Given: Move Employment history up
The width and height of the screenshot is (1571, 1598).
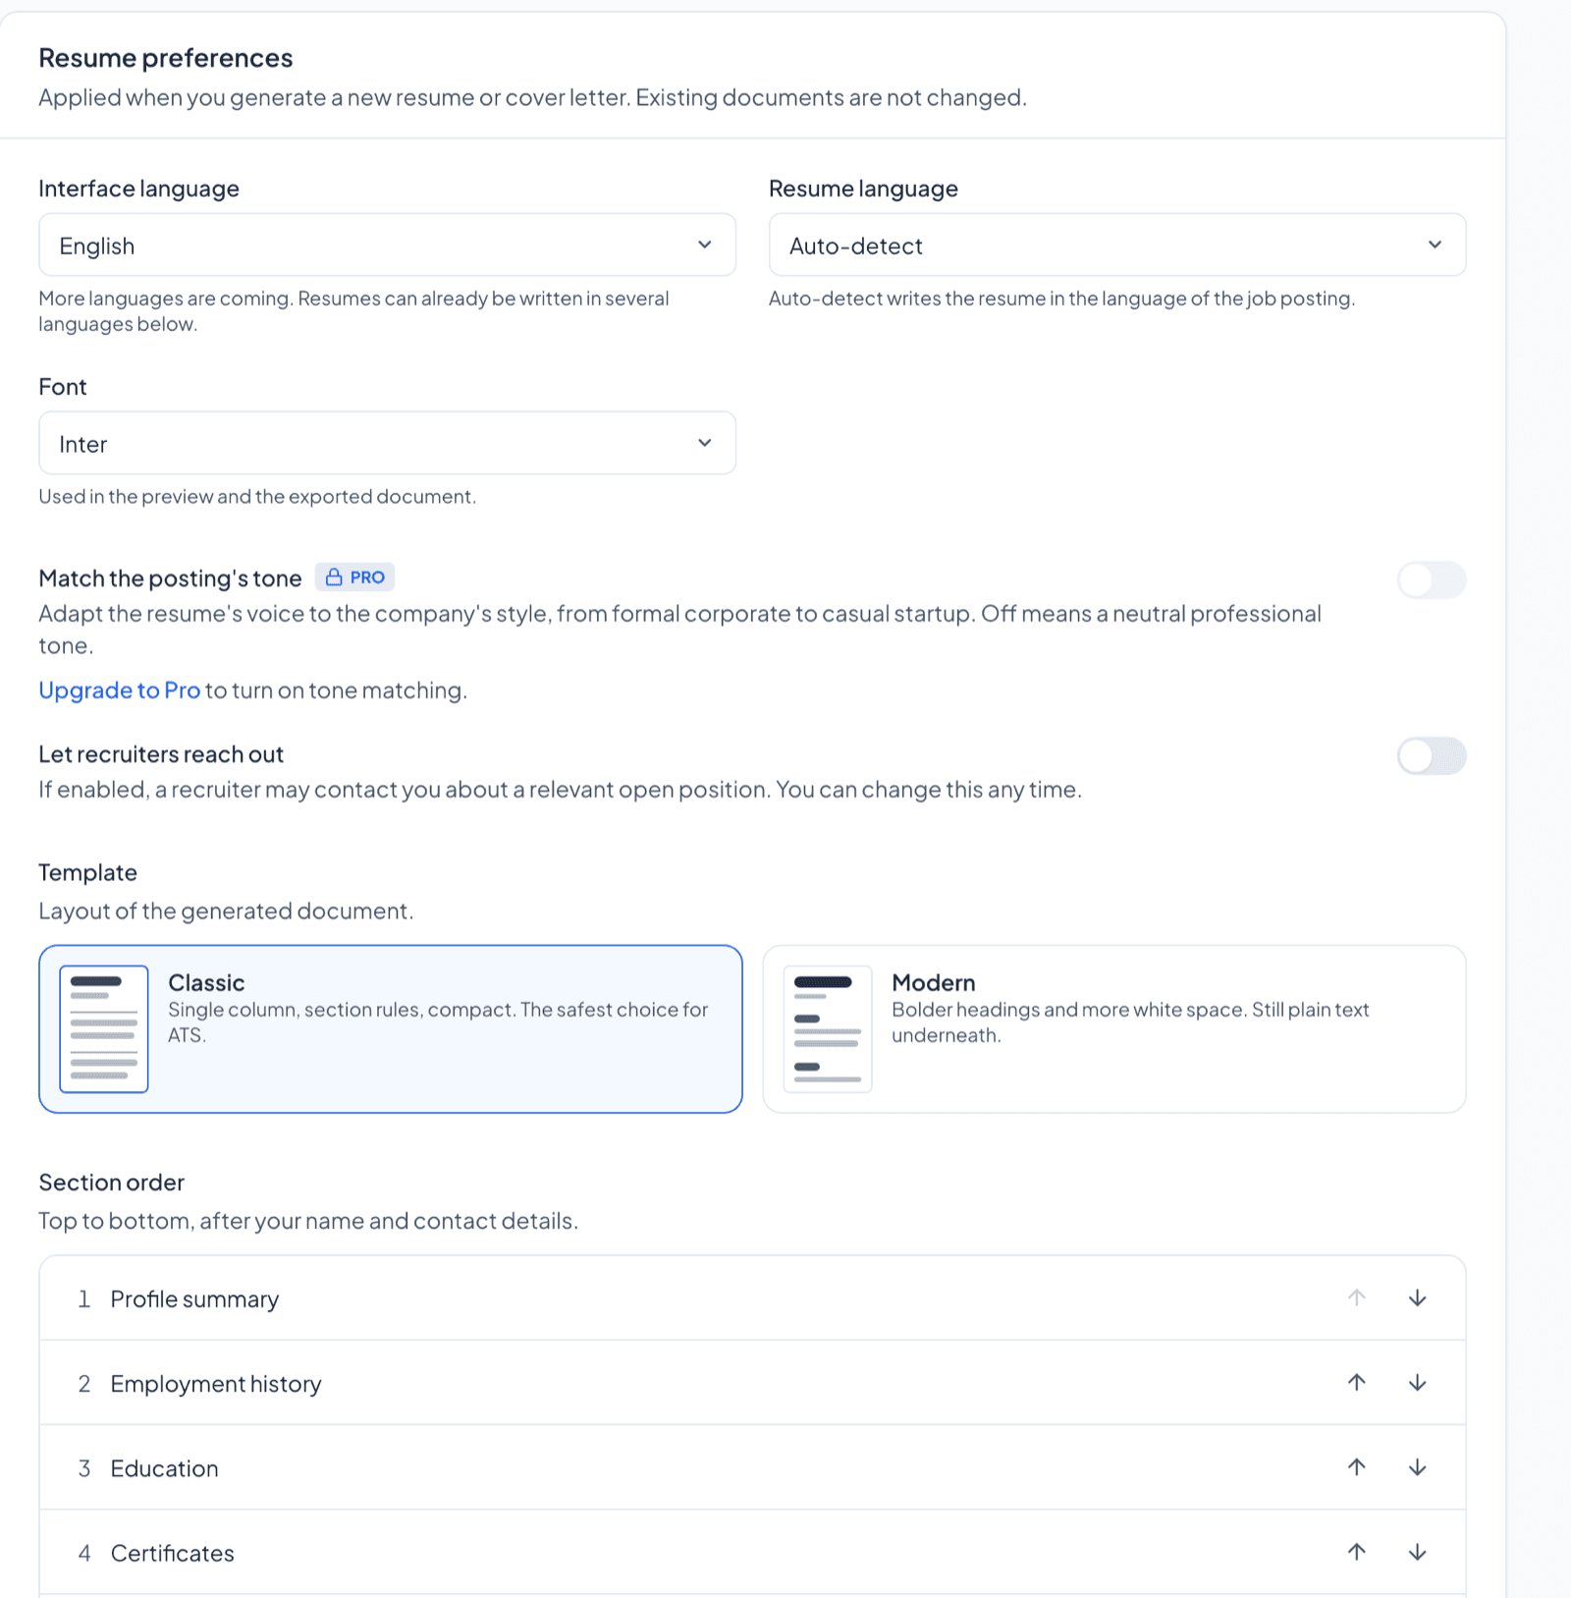Looking at the screenshot, I should click(x=1356, y=1382).
